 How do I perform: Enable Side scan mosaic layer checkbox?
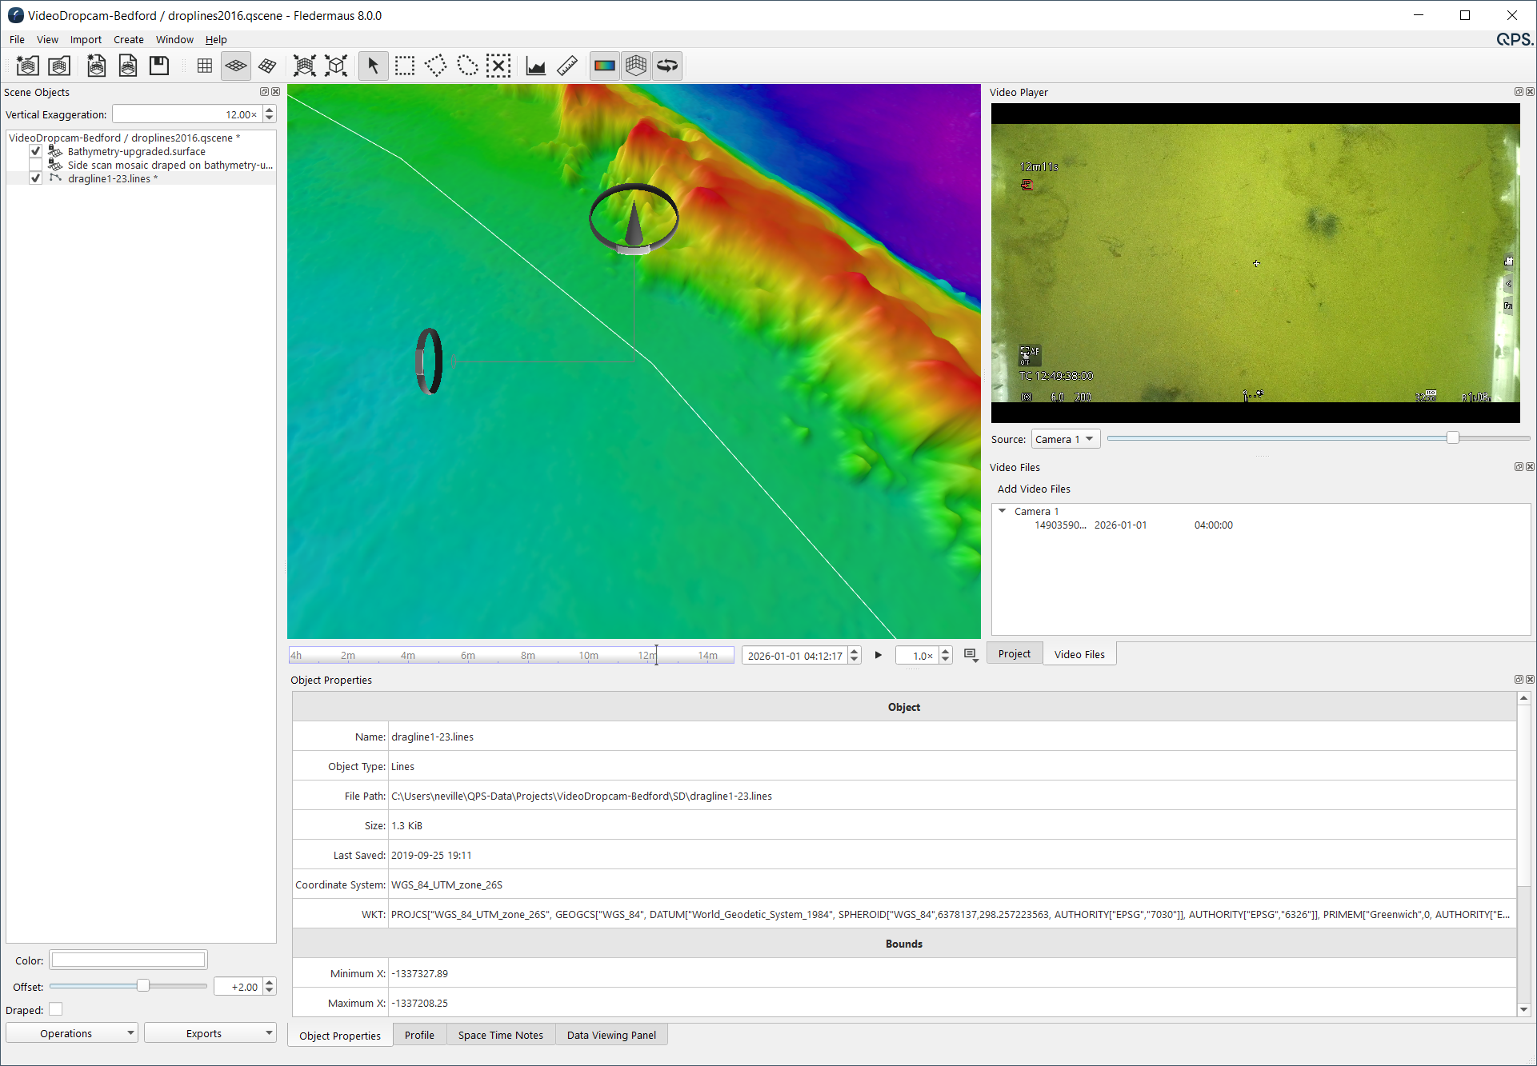point(35,165)
